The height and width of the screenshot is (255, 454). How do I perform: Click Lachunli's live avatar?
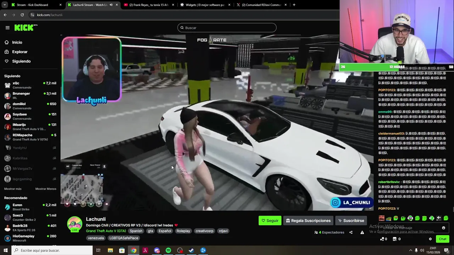pyautogui.click(x=74, y=224)
